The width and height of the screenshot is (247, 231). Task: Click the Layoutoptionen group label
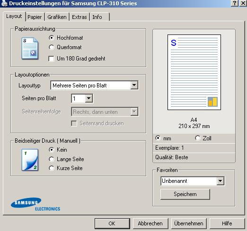[32, 75]
